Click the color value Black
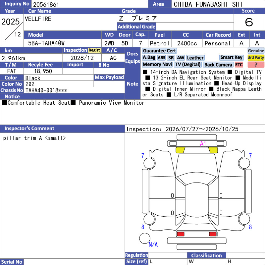The image size is (265, 265). [33, 78]
